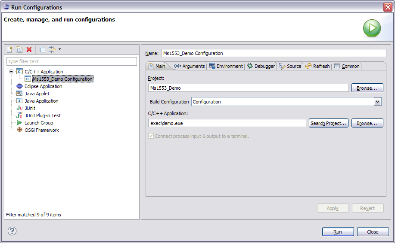Select Java Applet tree entry
Image resolution: width=395 pixels, height=243 pixels.
click(x=37, y=94)
